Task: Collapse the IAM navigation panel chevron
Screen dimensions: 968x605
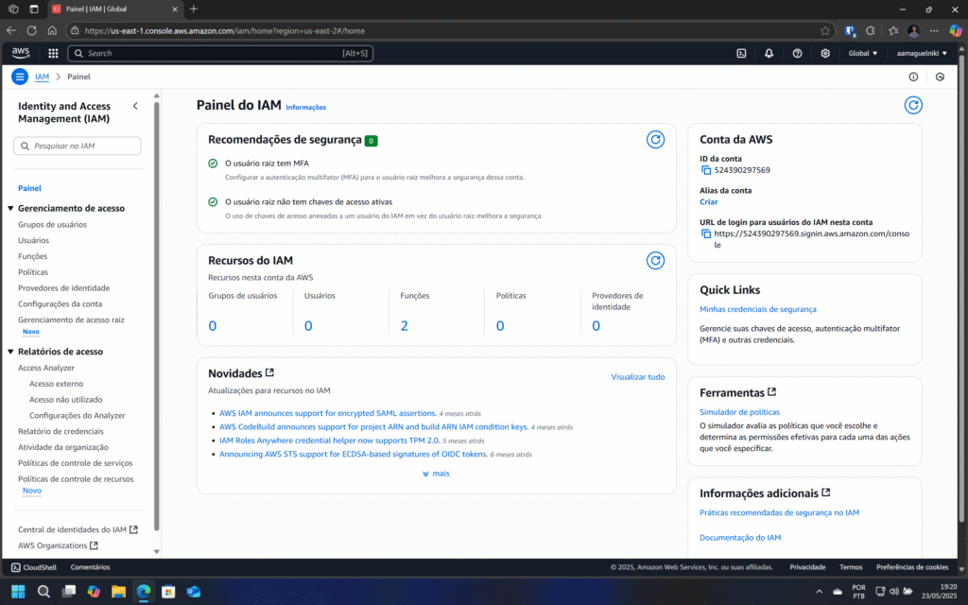Action: [135, 106]
